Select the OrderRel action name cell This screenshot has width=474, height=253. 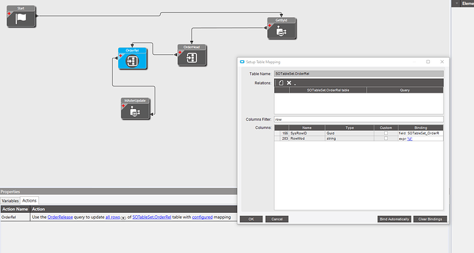click(x=15, y=217)
